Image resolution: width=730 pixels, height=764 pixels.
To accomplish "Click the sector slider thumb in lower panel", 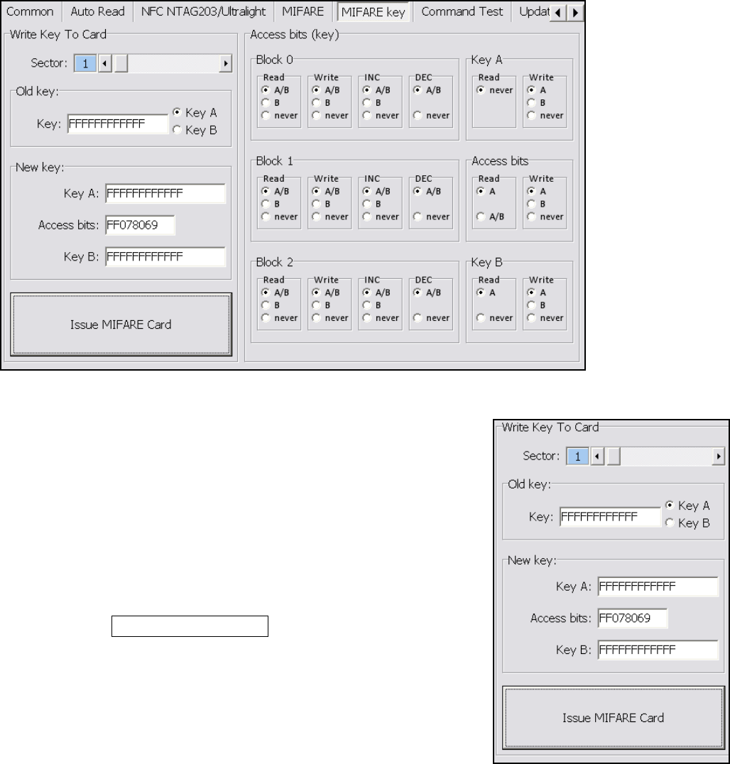I will click(613, 457).
